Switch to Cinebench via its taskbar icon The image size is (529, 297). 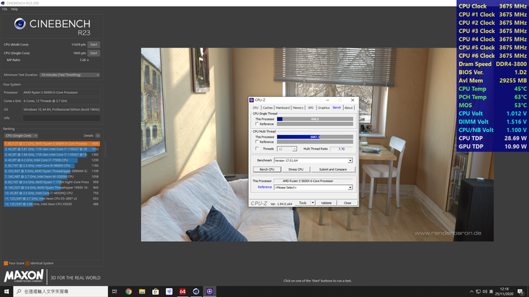(196, 291)
